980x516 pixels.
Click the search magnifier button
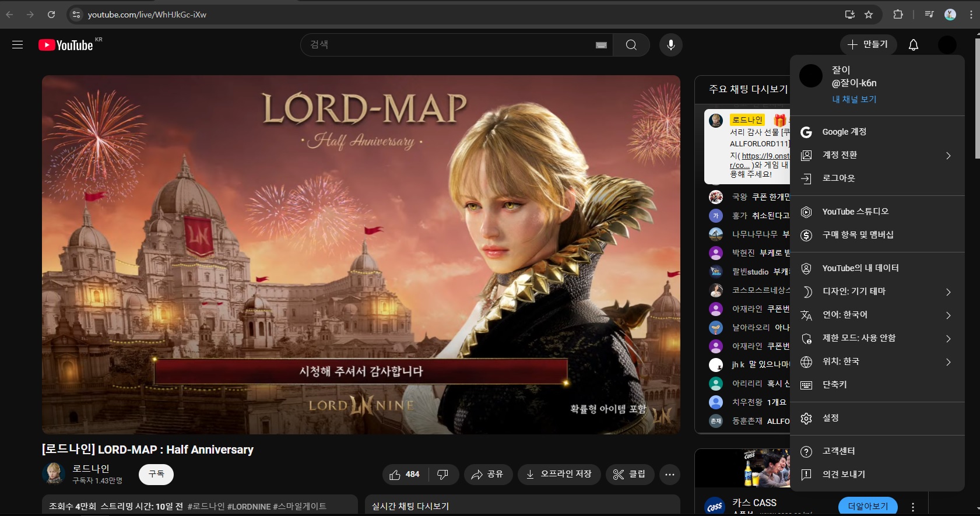(x=631, y=45)
